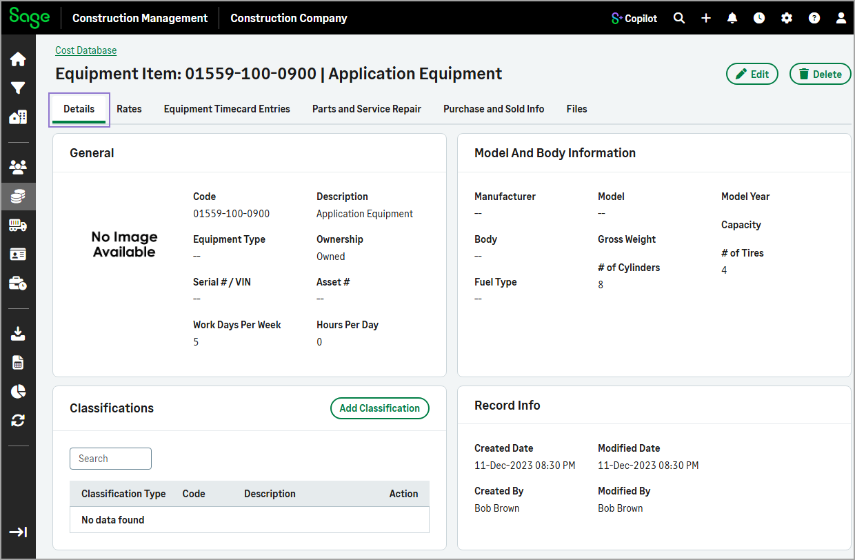Click the Construction Management header text

140,19
